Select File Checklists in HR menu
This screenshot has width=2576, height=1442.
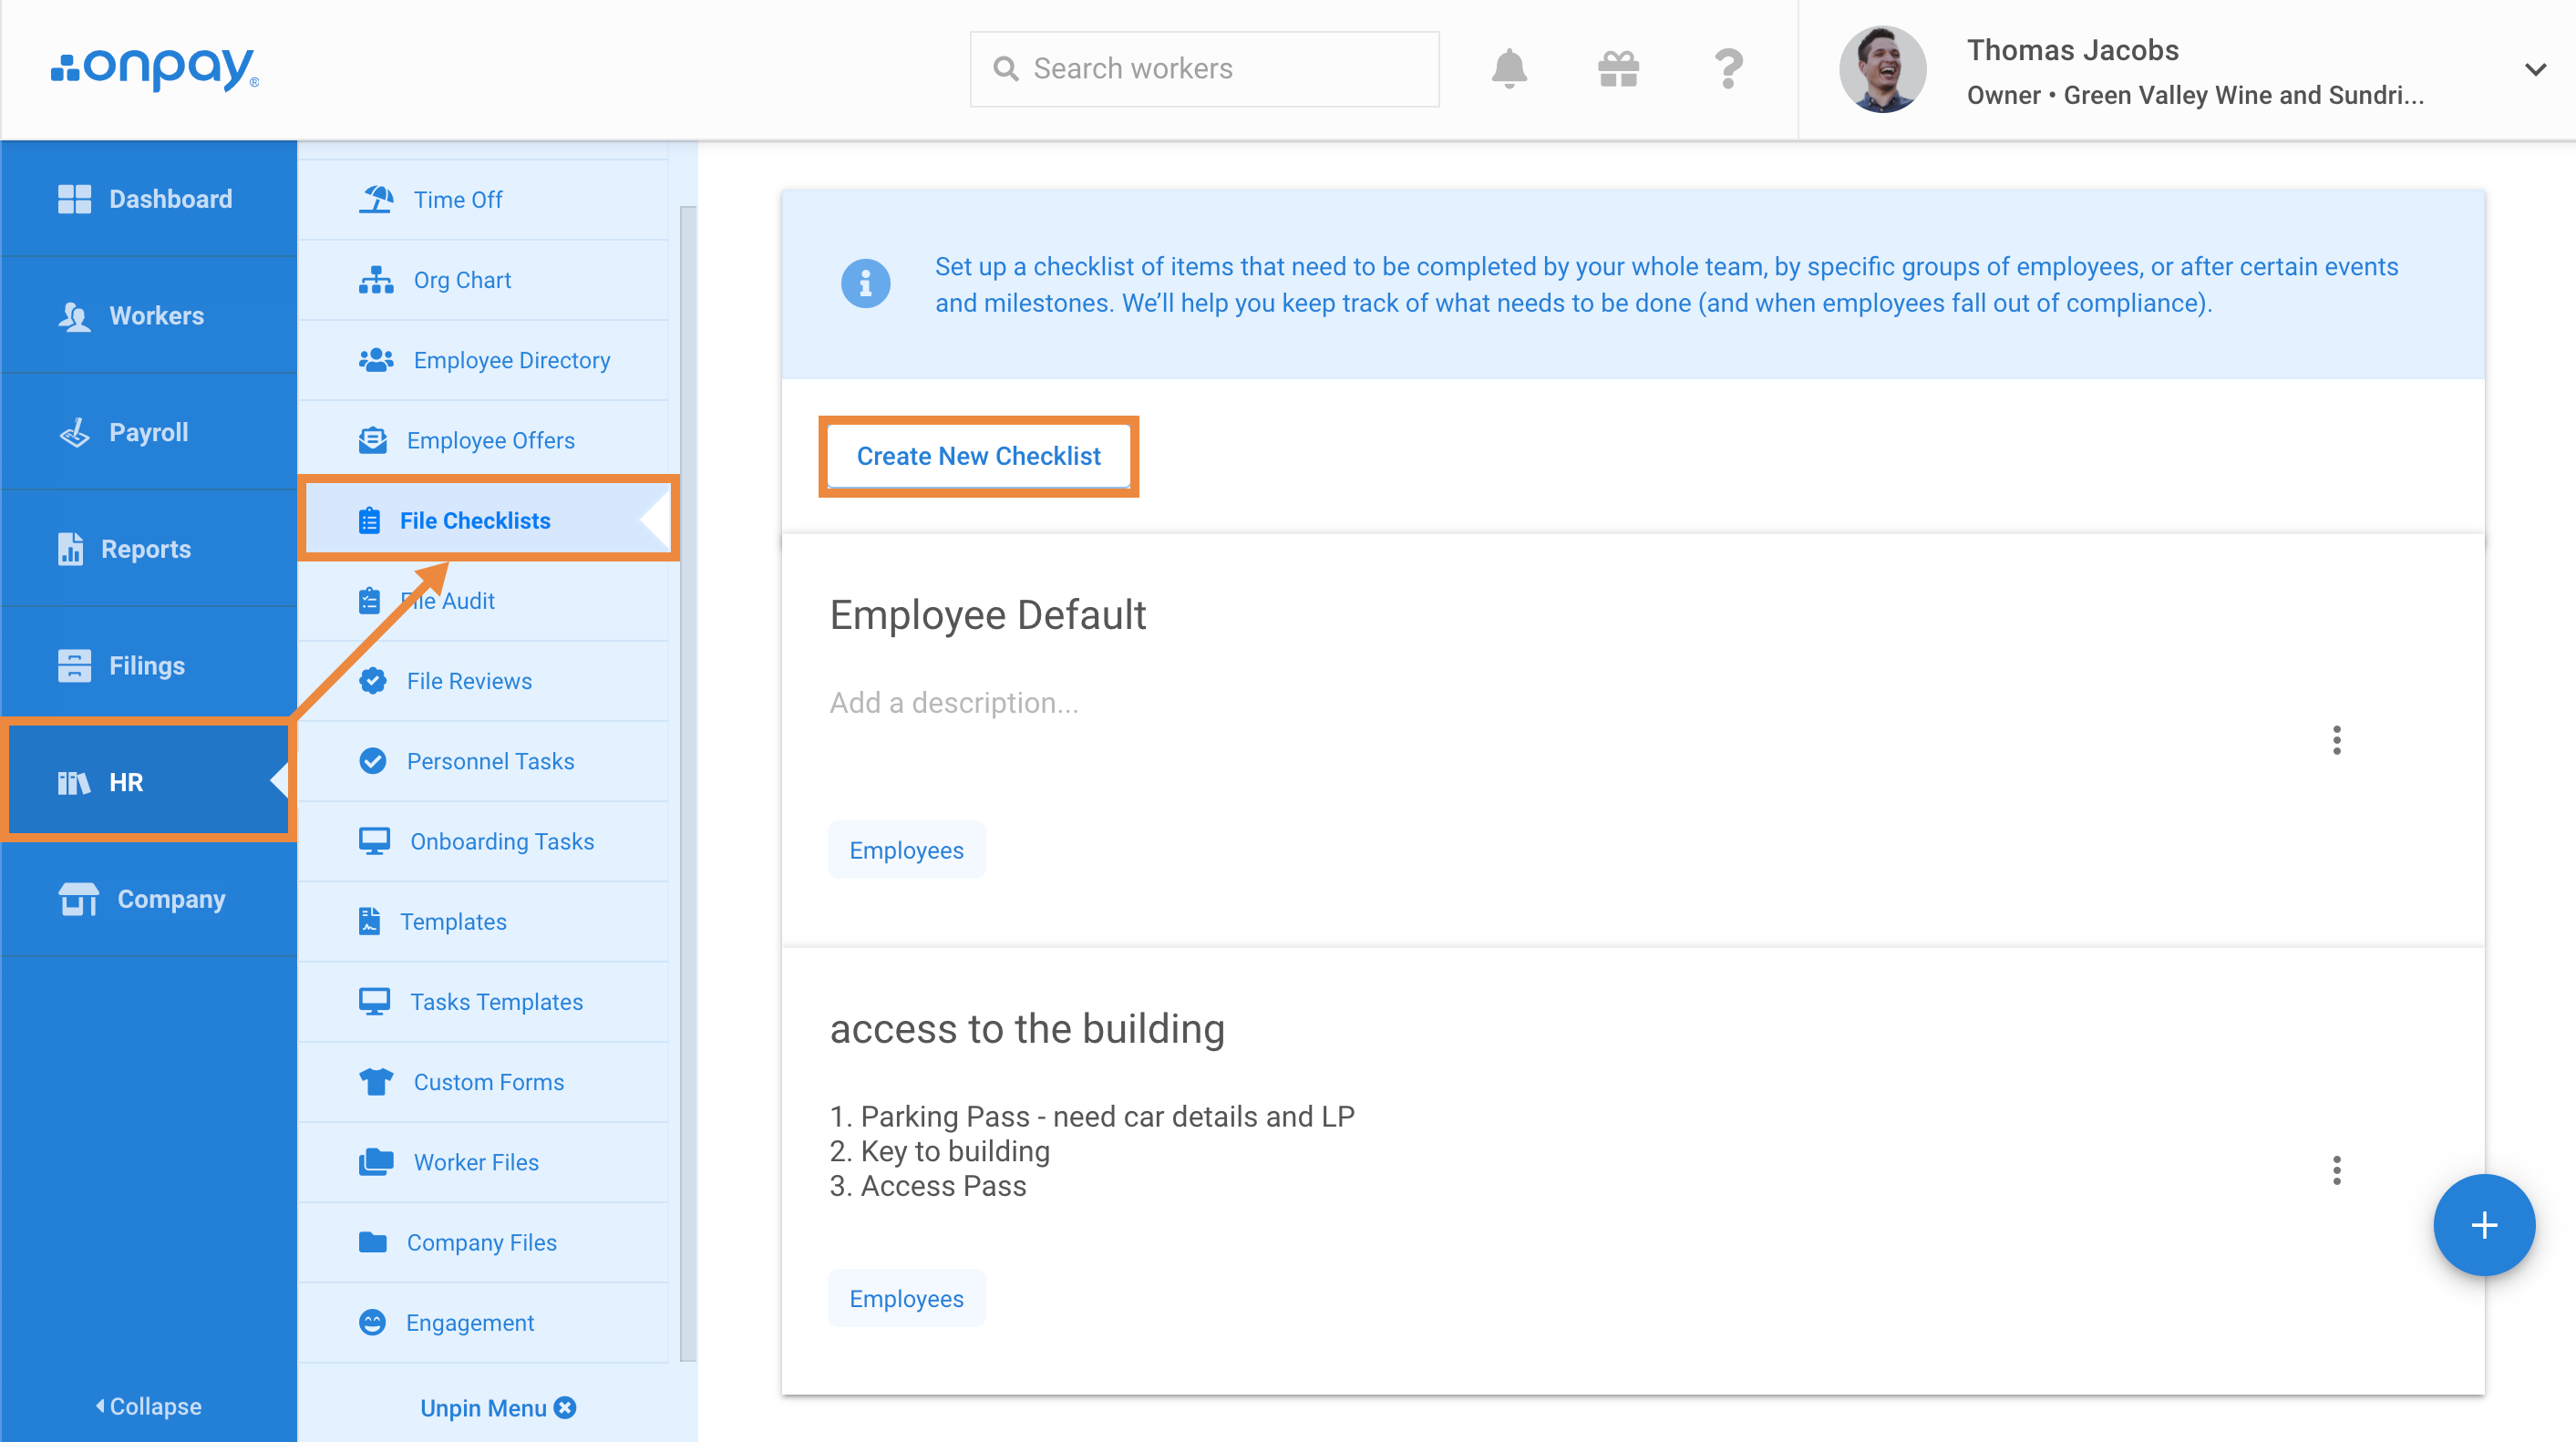[x=488, y=520]
